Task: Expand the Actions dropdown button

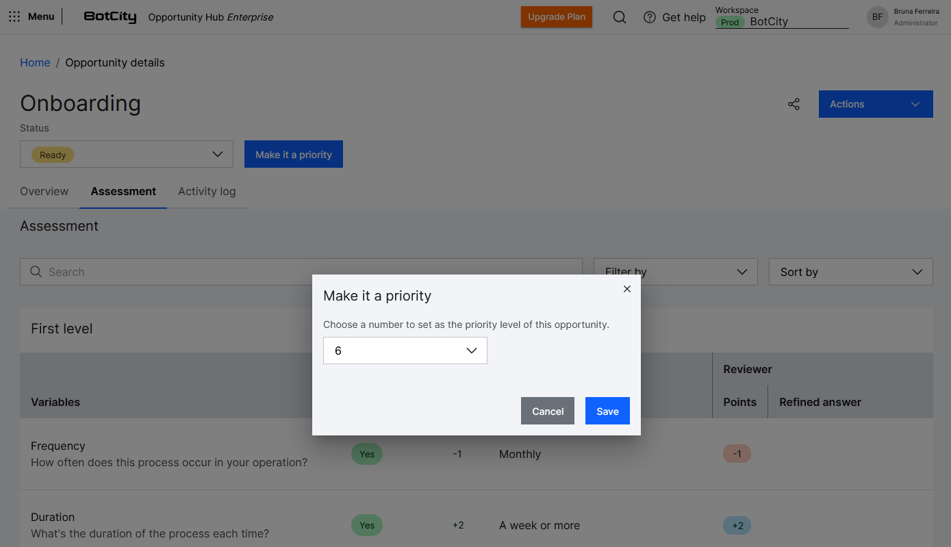Action: coord(875,104)
